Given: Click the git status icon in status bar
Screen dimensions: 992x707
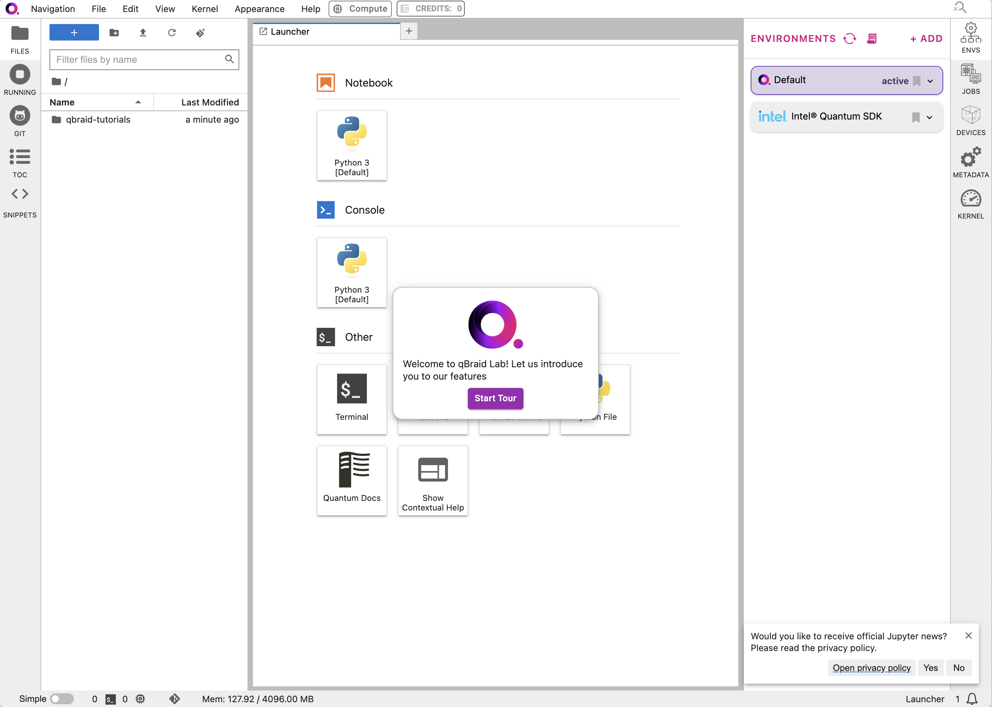Looking at the screenshot, I should coord(175,699).
